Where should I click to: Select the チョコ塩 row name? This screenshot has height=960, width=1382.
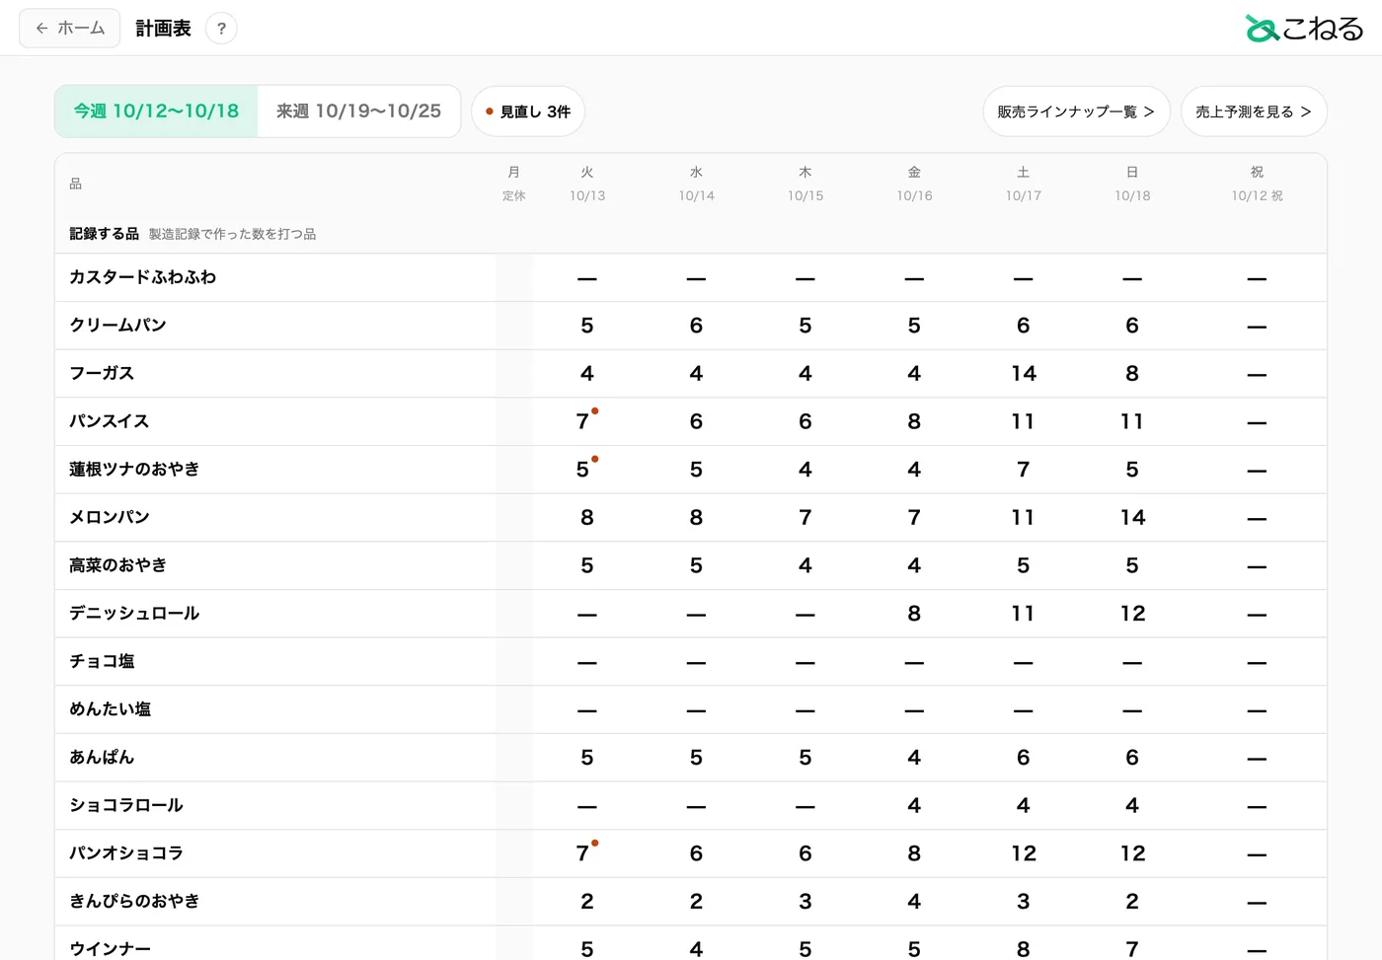[x=102, y=661]
